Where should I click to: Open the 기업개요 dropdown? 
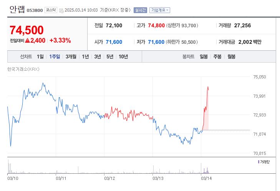click(159, 10)
